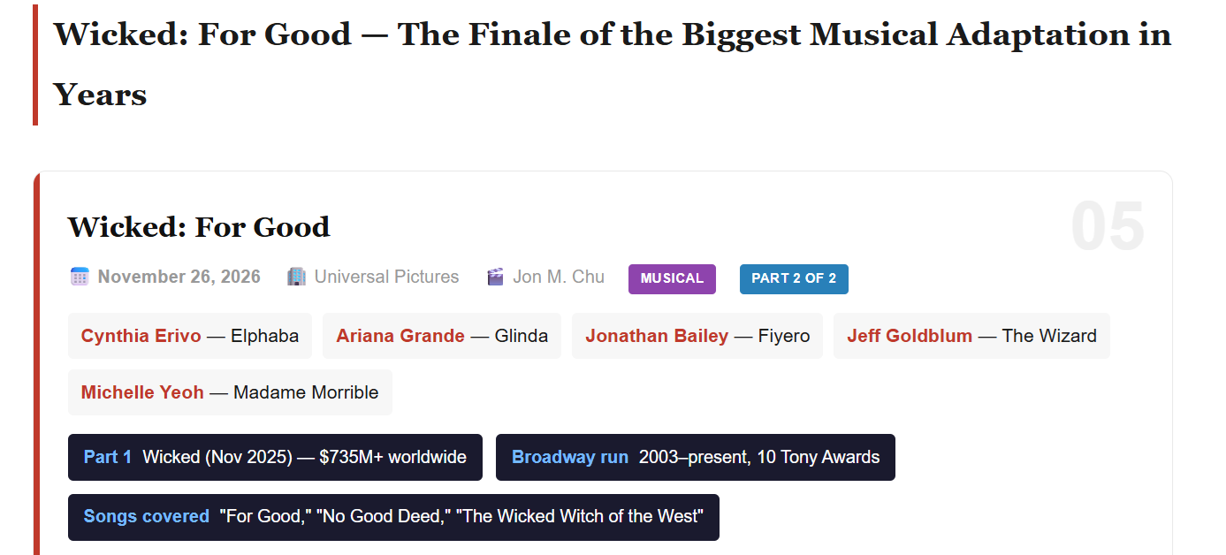Click the clapperboard icon beside Jon M. Chu

click(x=495, y=277)
